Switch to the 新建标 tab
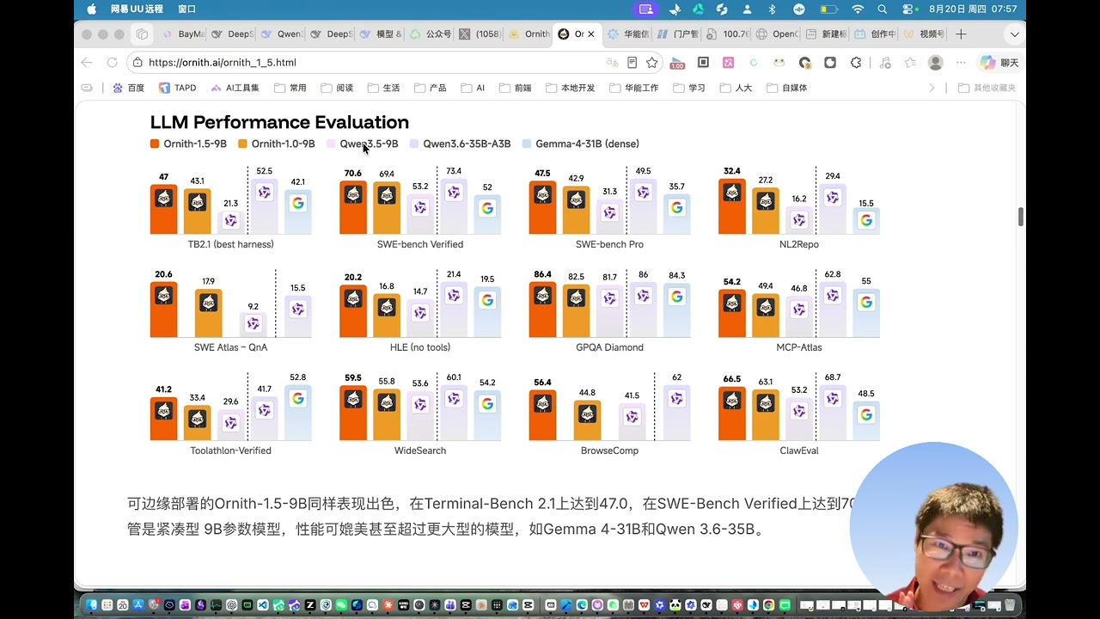 (827, 34)
